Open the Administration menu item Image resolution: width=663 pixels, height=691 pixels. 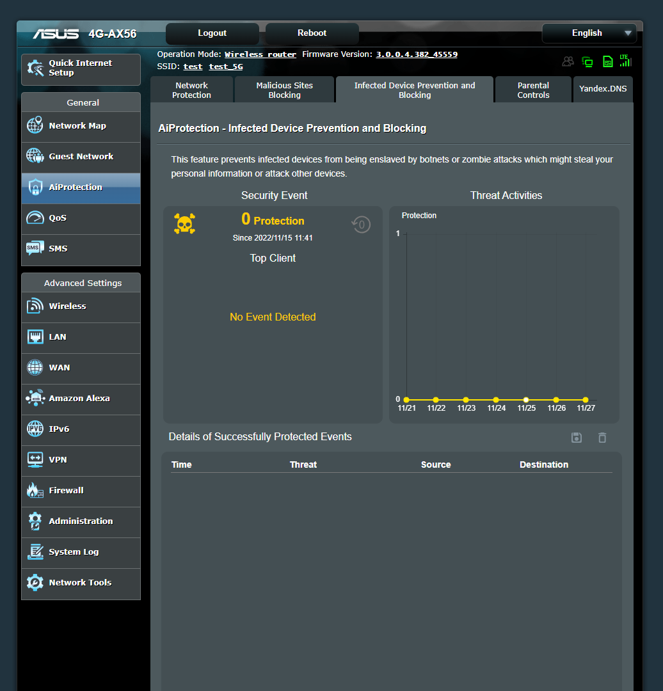click(x=81, y=522)
